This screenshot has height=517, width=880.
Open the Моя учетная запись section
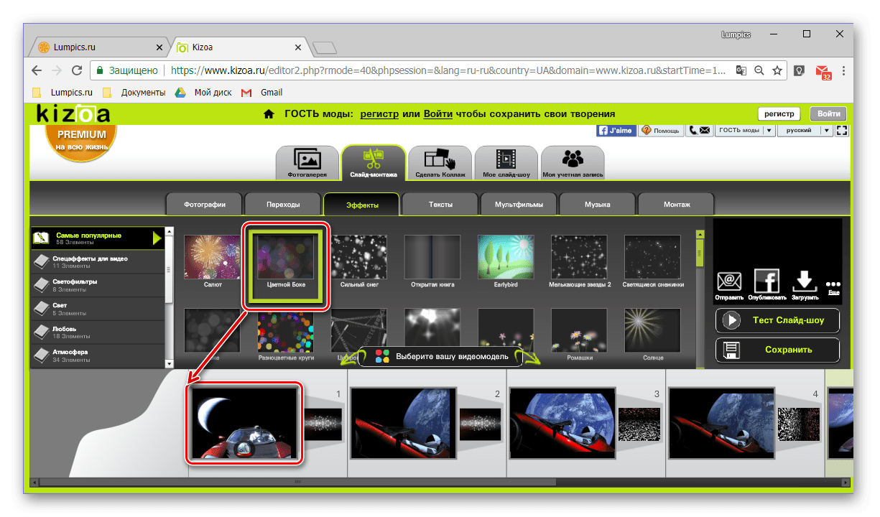pos(573,162)
